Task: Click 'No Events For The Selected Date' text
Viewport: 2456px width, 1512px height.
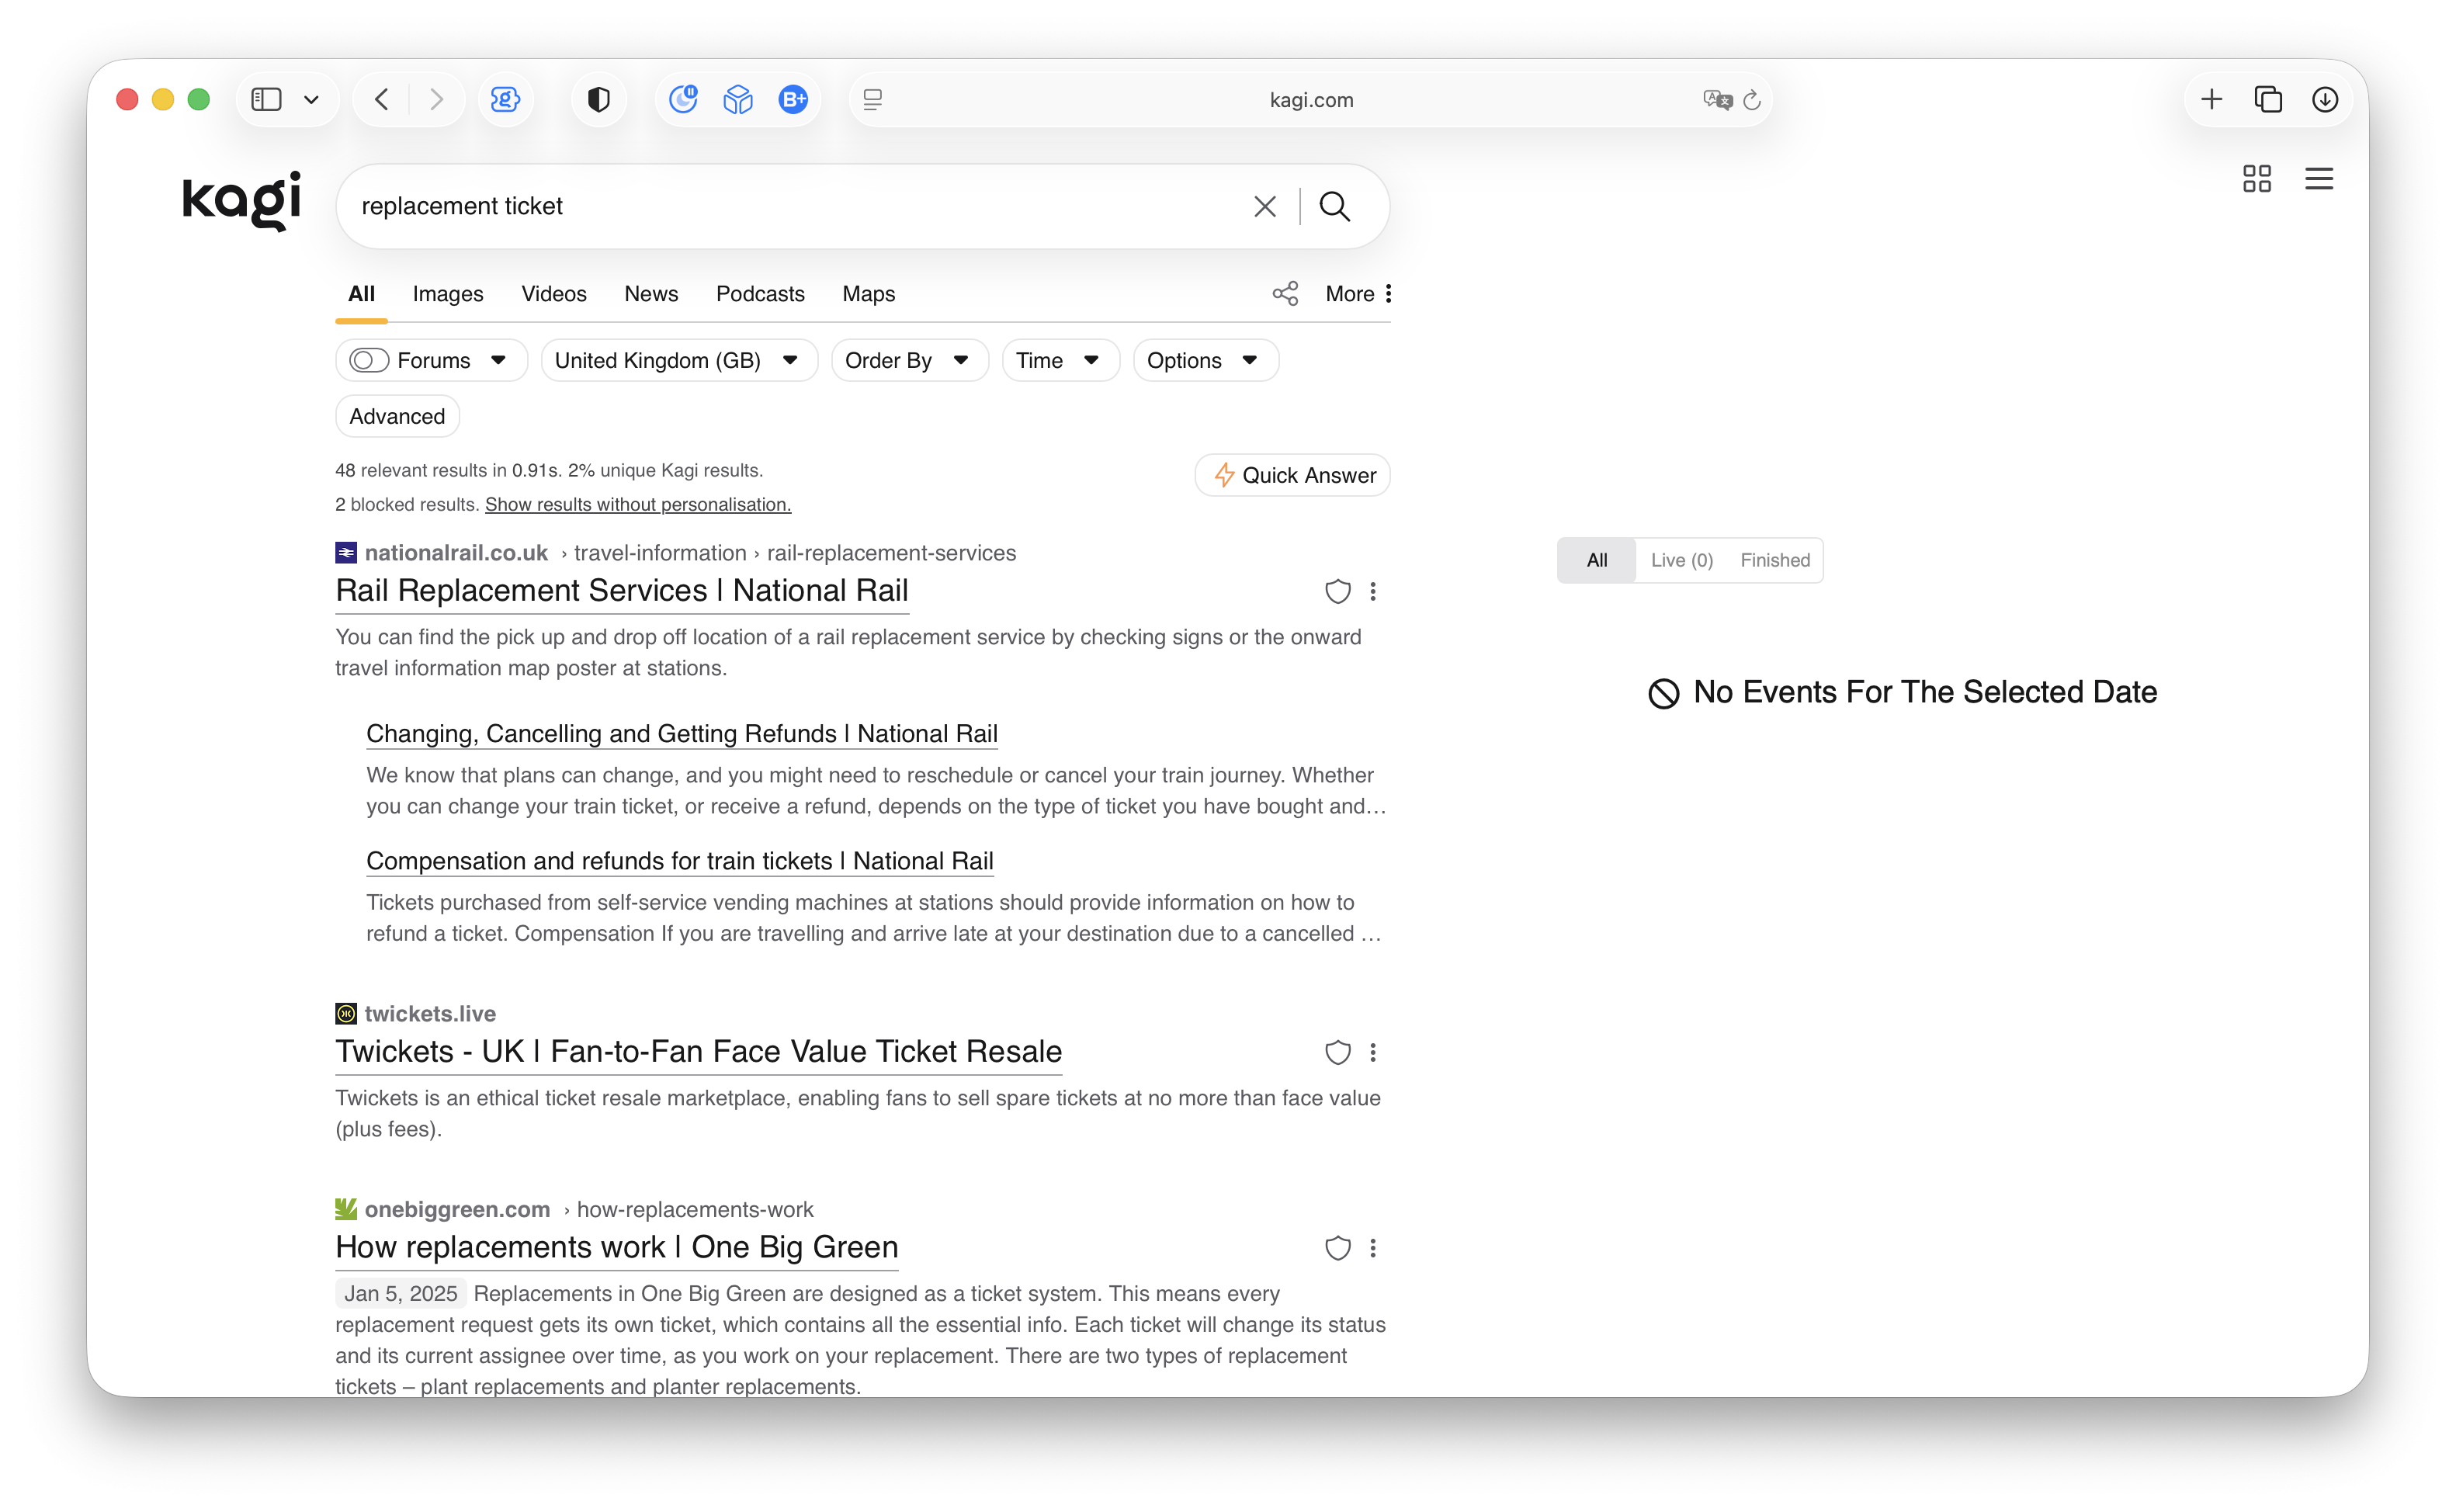Action: pos(1924,692)
